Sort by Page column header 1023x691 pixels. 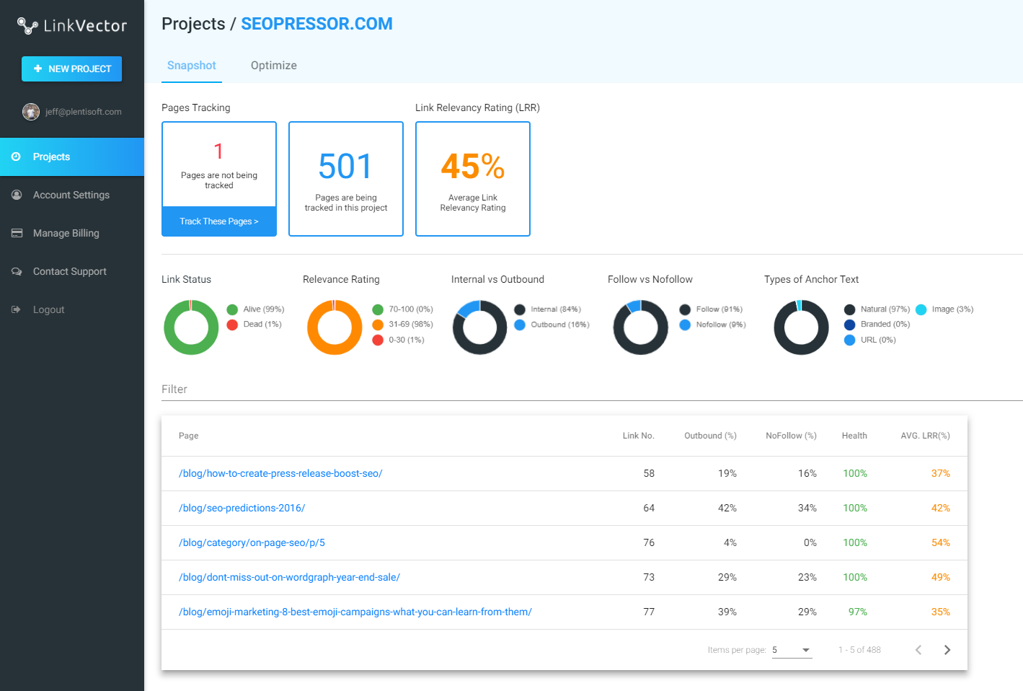(189, 436)
